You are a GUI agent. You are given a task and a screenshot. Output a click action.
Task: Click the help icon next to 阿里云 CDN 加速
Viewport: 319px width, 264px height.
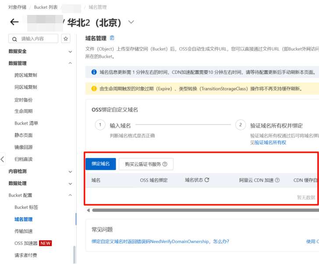pos(277,180)
